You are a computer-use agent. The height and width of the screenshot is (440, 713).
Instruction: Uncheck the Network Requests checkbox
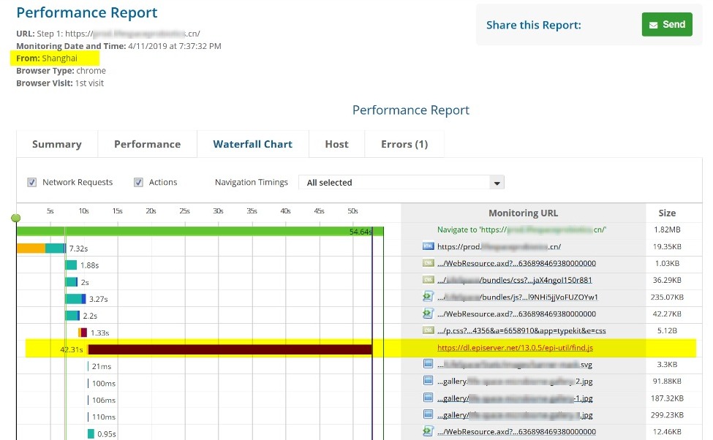pos(32,183)
